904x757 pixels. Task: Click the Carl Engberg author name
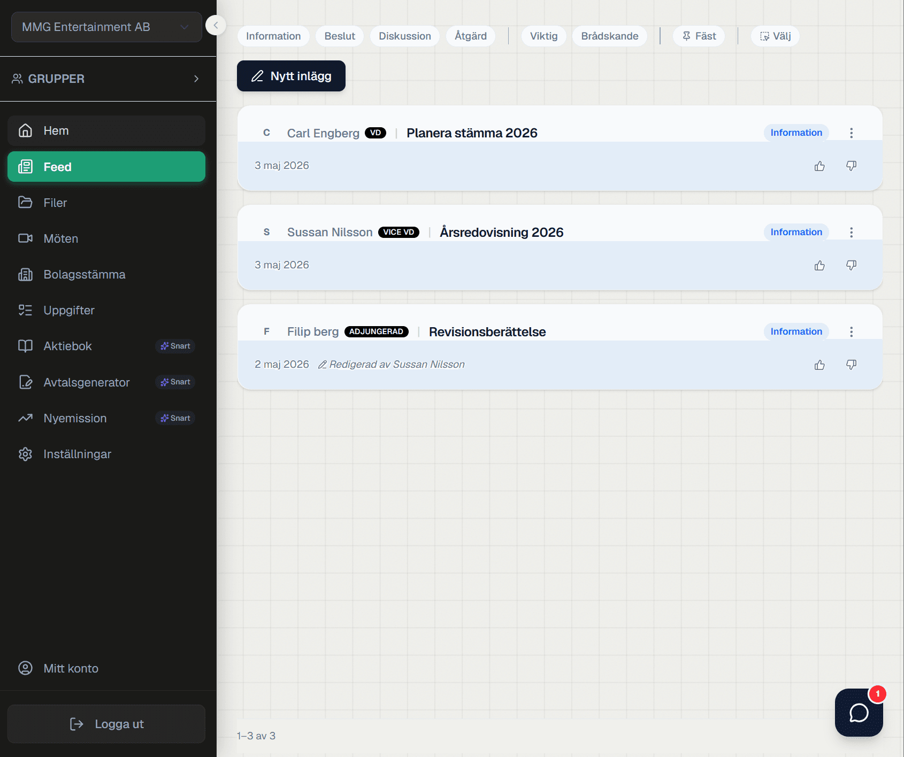click(x=323, y=133)
